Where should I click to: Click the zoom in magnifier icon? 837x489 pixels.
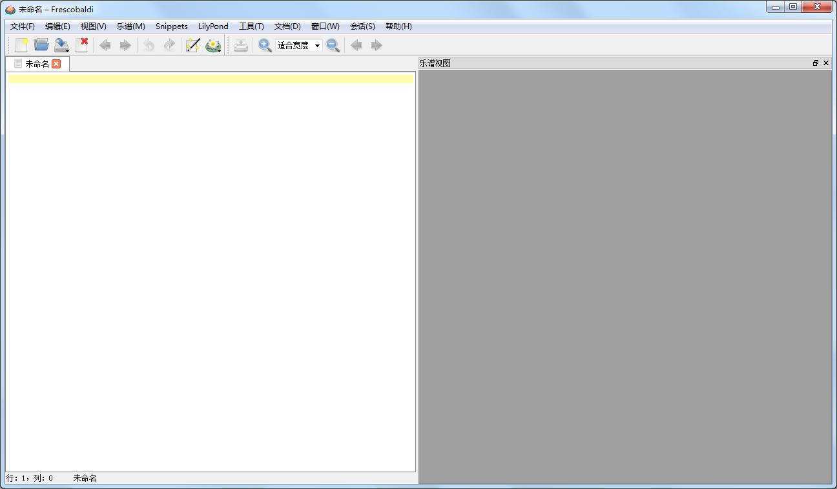click(x=265, y=45)
